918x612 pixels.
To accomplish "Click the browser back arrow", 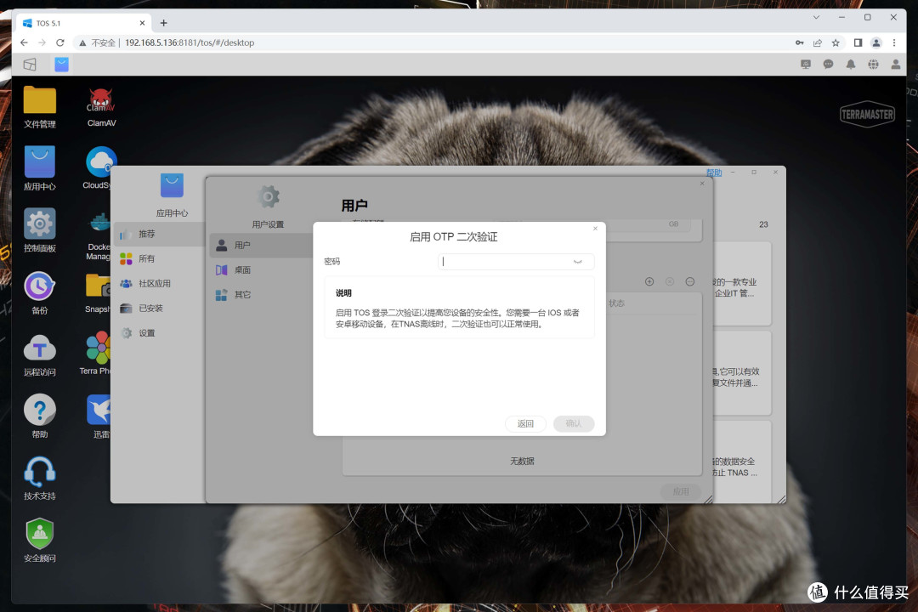I will (24, 42).
